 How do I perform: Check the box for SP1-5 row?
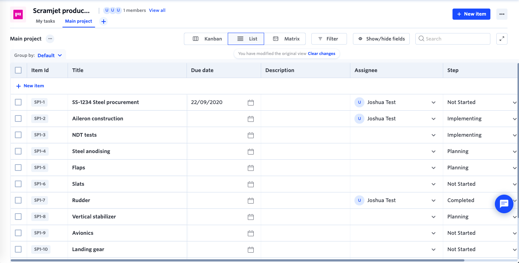[18, 168]
